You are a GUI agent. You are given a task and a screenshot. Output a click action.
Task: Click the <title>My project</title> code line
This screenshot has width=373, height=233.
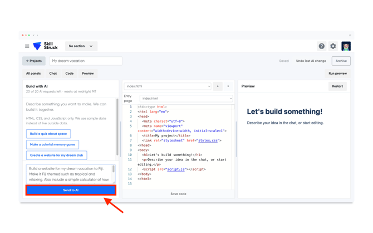coord(166,135)
